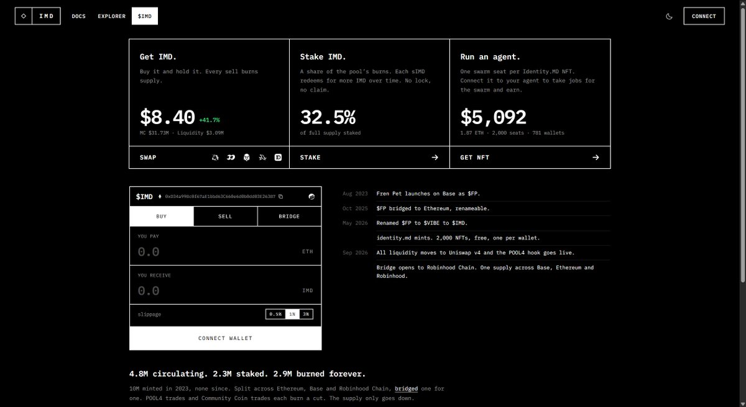Click the 'Run an agent.' card heading
Image resolution: width=746 pixels, height=407 pixels.
[490, 56]
